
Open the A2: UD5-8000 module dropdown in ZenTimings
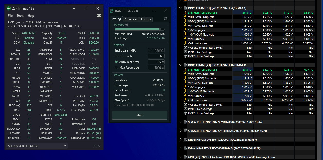[37, 146]
